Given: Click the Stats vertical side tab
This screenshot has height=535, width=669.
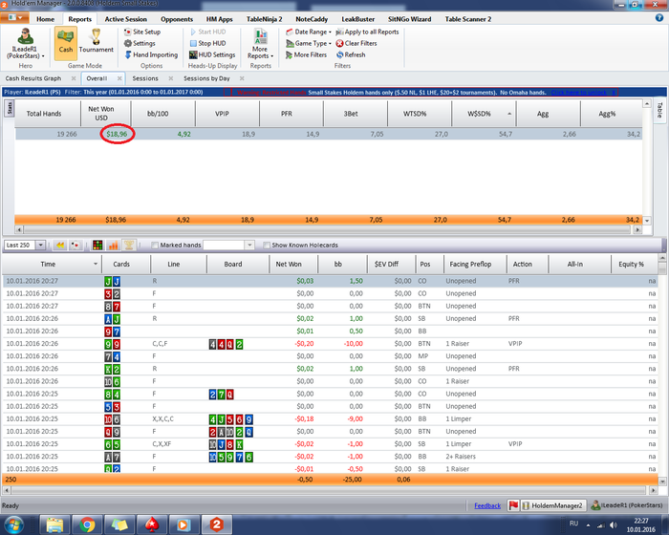Looking at the screenshot, I should [9, 108].
